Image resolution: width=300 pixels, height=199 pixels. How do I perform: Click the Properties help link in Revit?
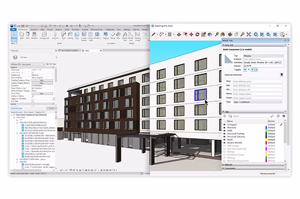[16, 108]
